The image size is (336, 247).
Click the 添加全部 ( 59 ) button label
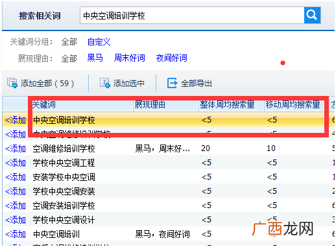(x=47, y=84)
